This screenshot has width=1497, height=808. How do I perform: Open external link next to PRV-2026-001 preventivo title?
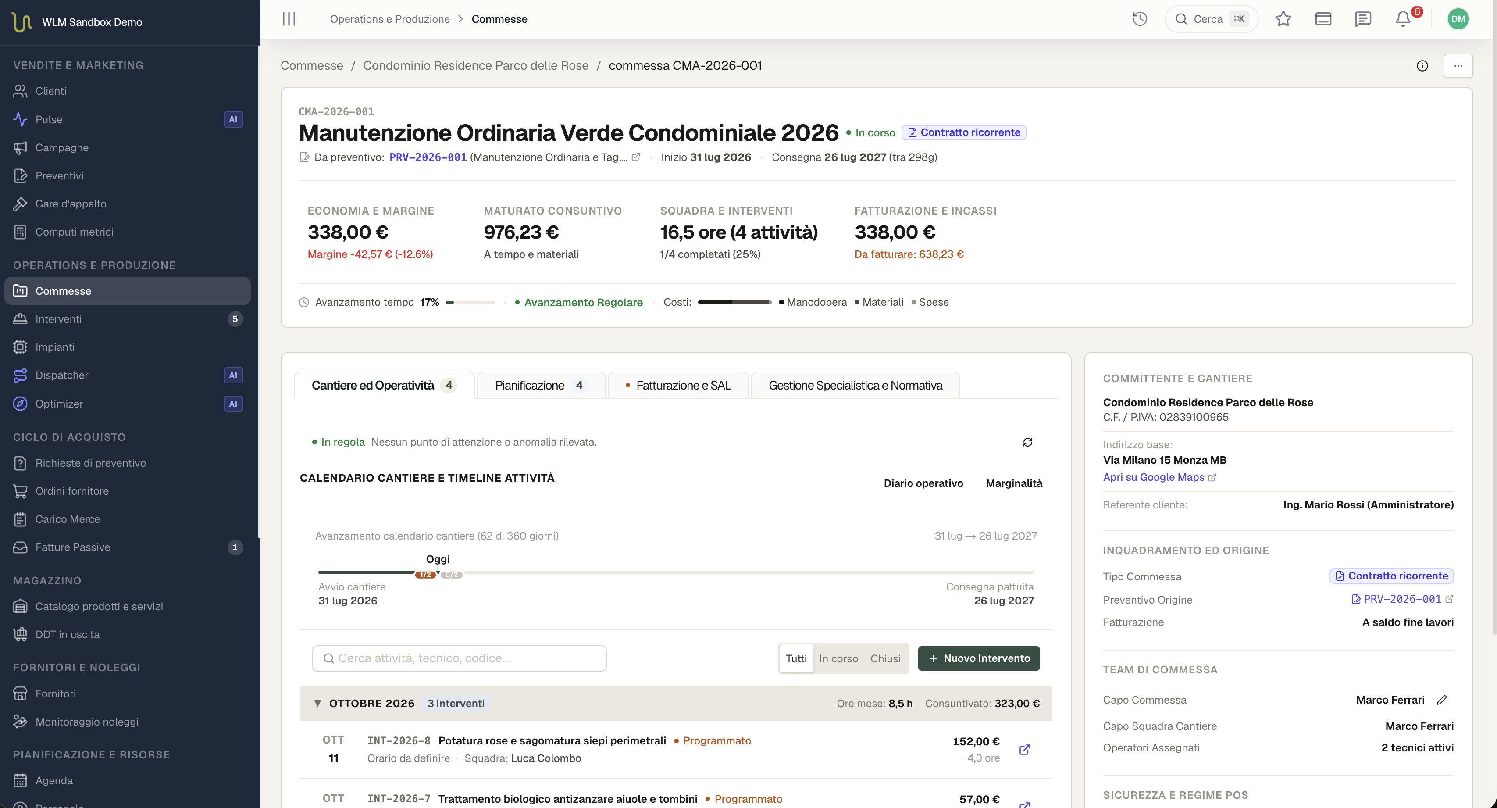click(x=636, y=157)
